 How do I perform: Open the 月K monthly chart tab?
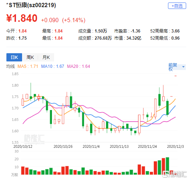coord(46,57)
